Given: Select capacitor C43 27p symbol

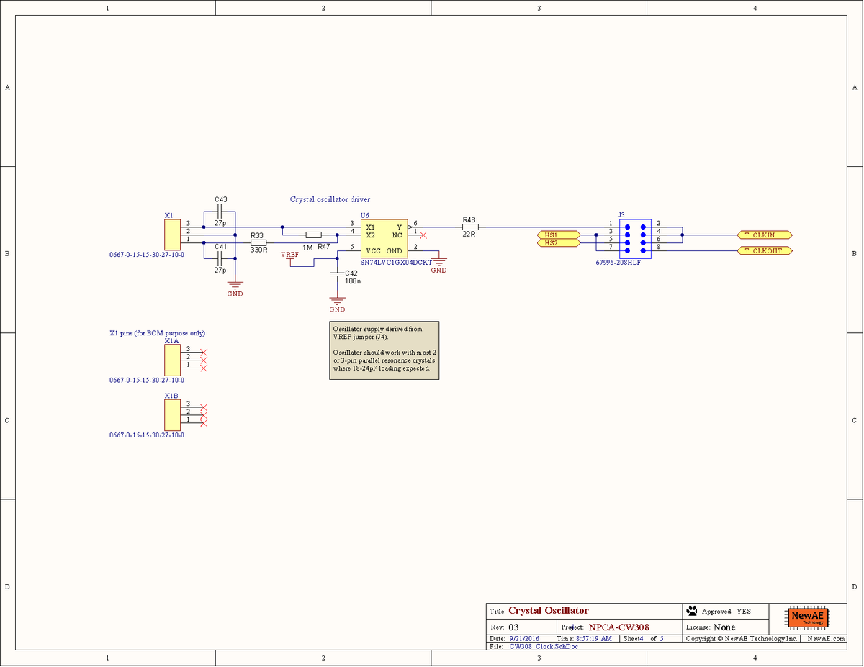Looking at the screenshot, I should click(x=218, y=210).
